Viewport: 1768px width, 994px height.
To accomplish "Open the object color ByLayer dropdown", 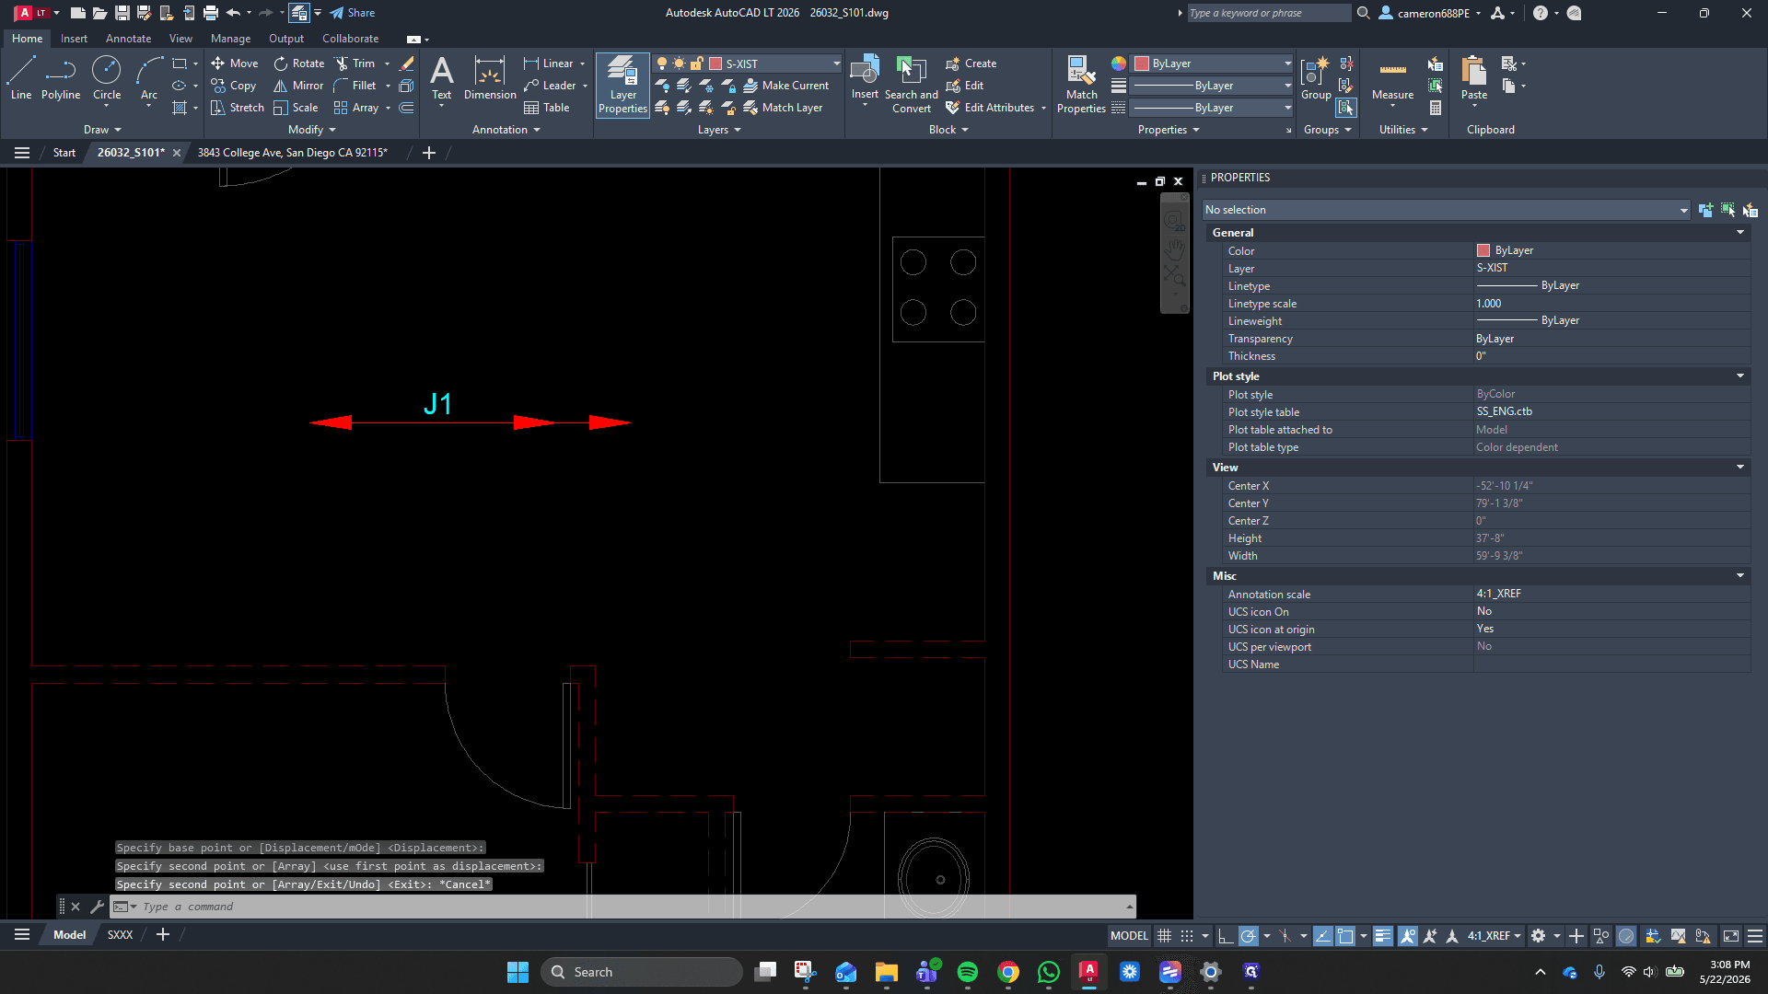I will 1213,64.
